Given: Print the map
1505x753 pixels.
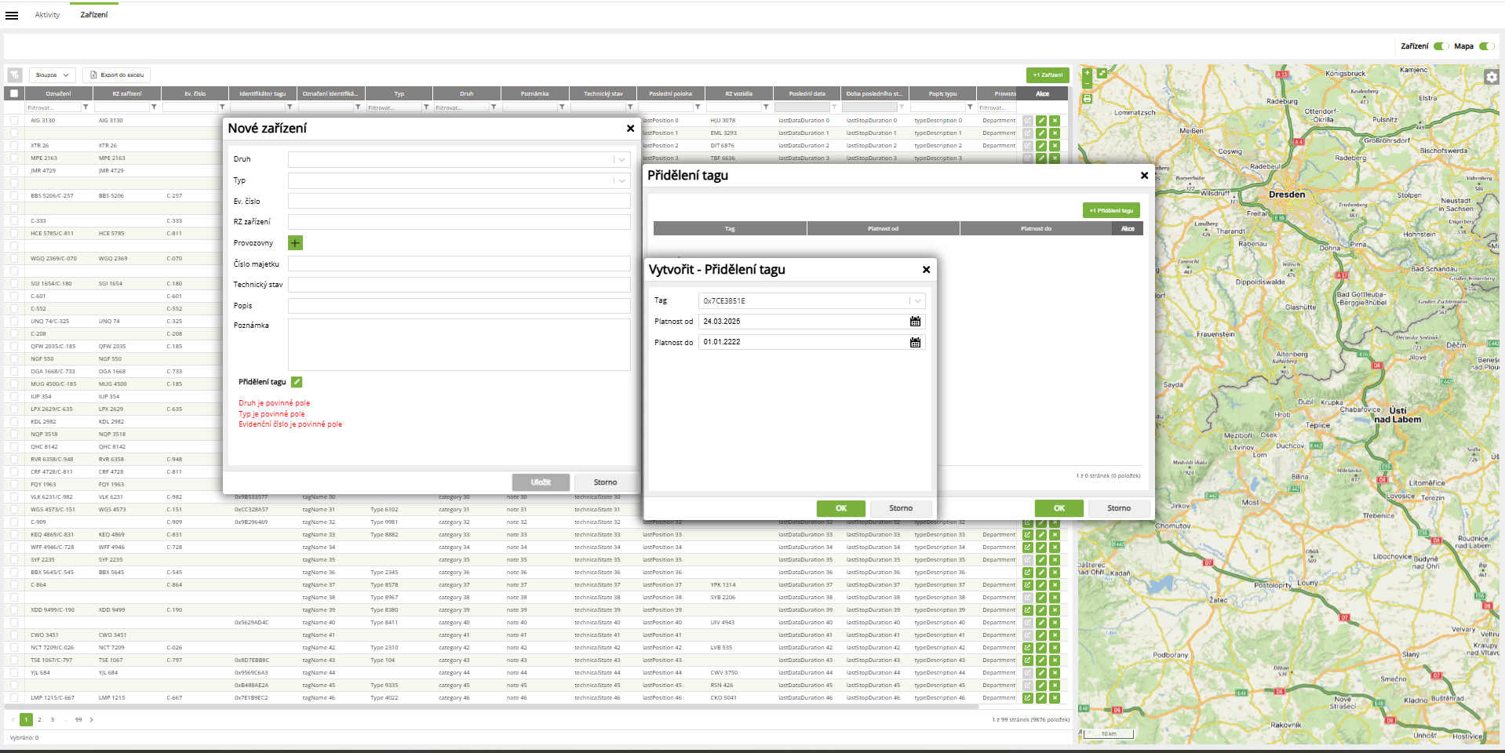Looking at the screenshot, I should tap(1087, 99).
